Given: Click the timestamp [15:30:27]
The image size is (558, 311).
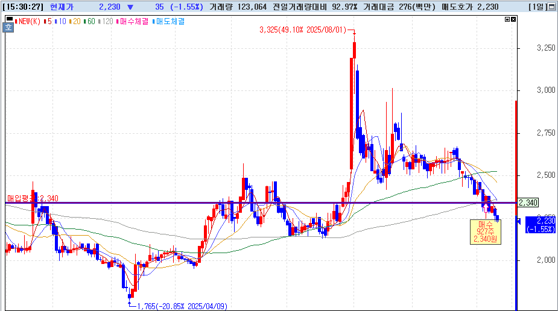Looking at the screenshot, I should tap(23, 7).
